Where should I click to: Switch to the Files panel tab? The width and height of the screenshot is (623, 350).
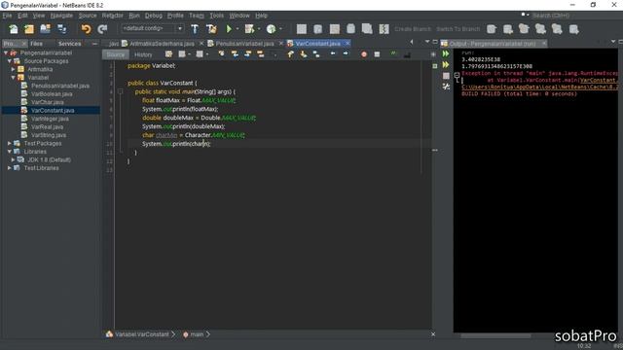36,44
